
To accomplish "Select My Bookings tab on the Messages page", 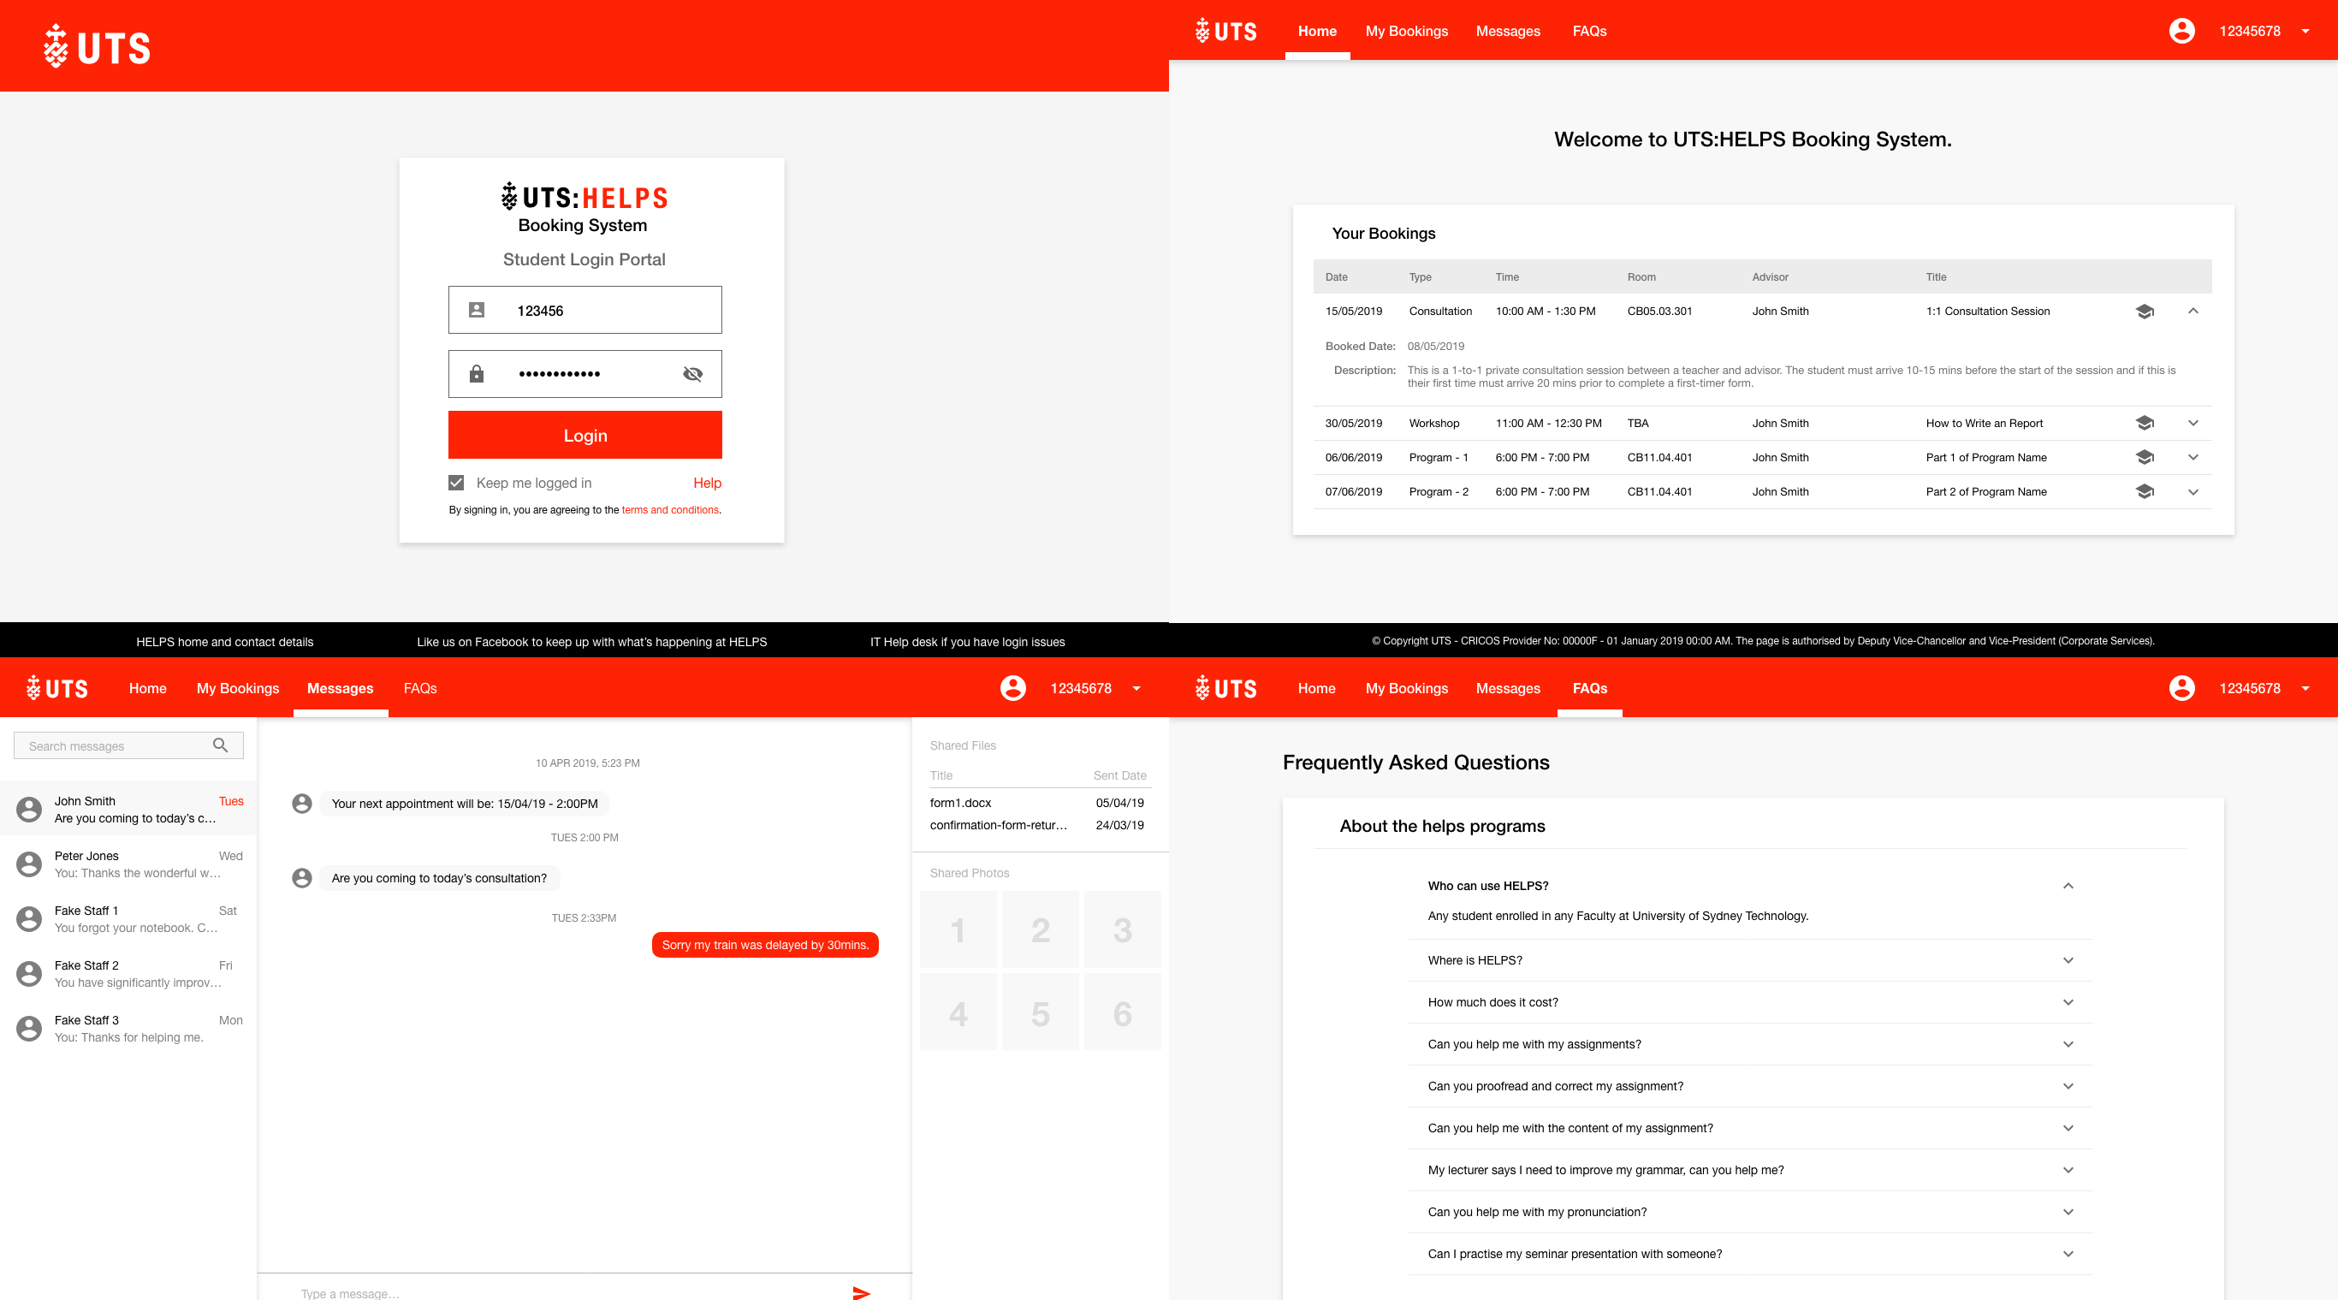I will (x=238, y=688).
